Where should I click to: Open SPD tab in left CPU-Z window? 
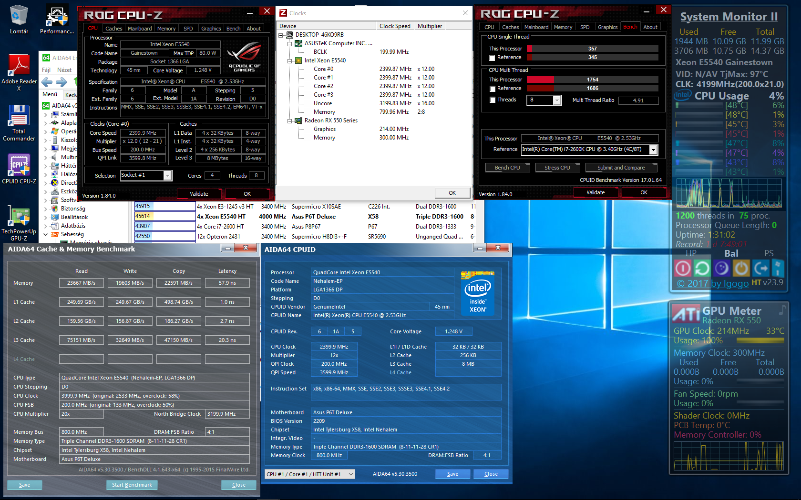coord(188,29)
